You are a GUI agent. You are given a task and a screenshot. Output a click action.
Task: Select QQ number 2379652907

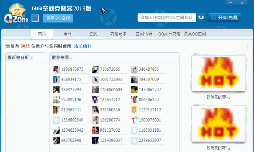(x=150, y=140)
